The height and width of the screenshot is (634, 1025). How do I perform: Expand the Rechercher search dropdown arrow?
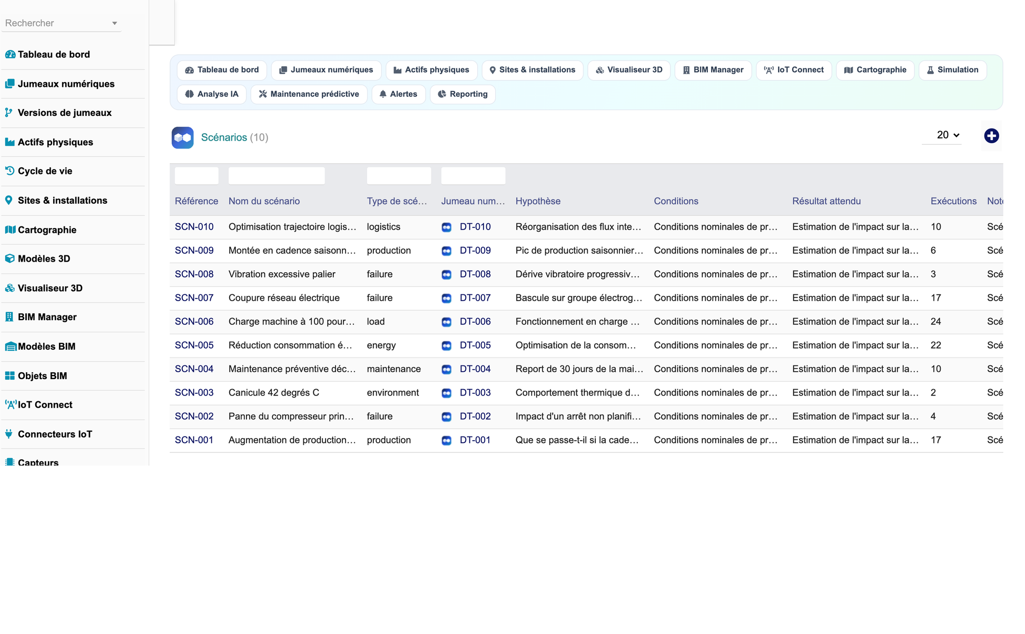pos(114,23)
